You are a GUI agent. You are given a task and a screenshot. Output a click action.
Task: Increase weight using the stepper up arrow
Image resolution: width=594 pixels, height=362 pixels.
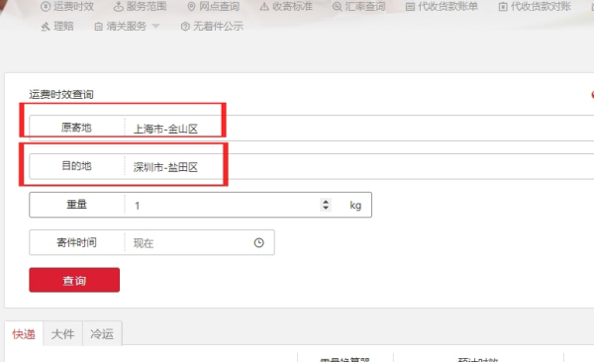coord(326,202)
